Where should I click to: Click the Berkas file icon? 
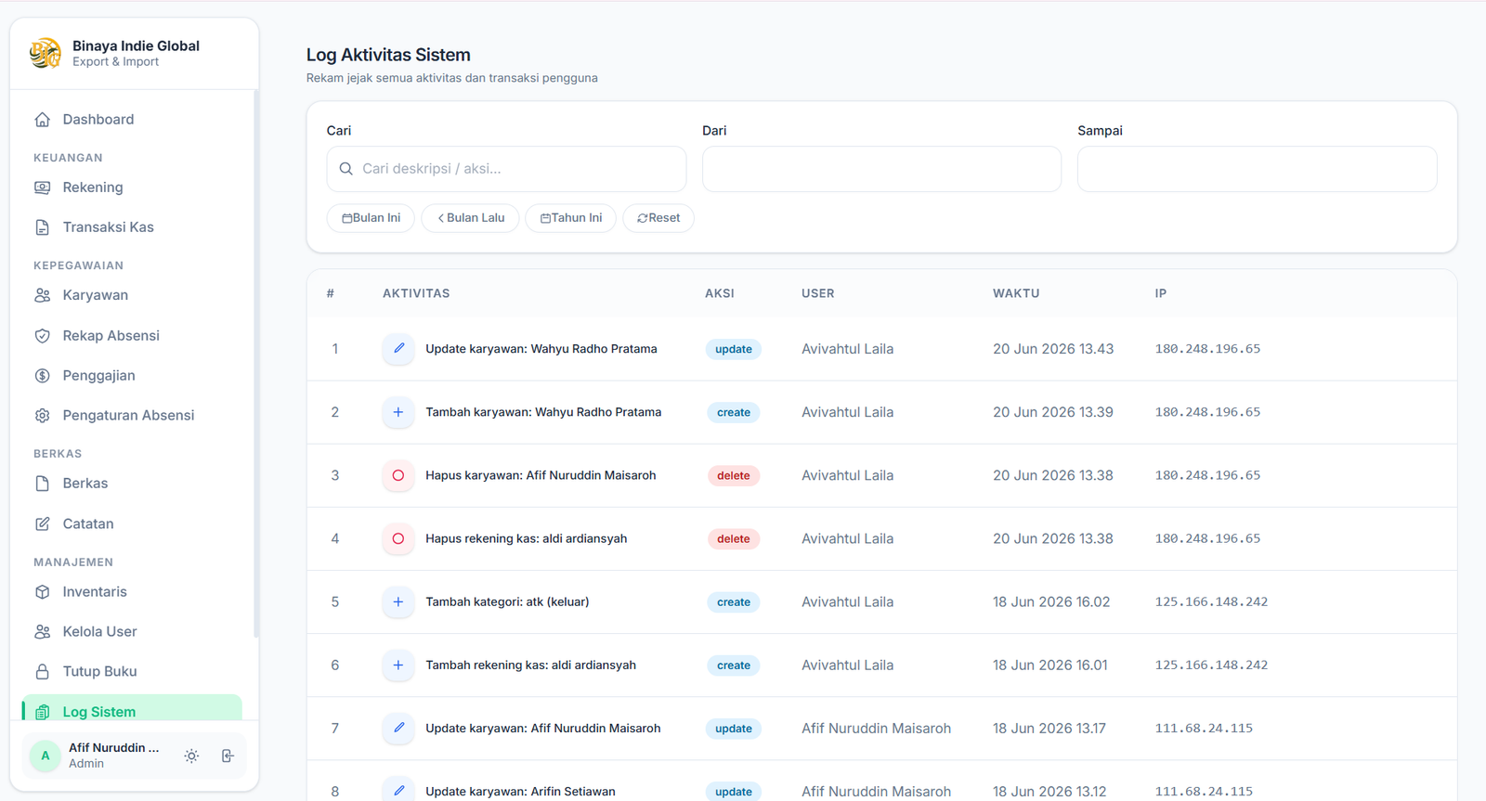coord(42,484)
